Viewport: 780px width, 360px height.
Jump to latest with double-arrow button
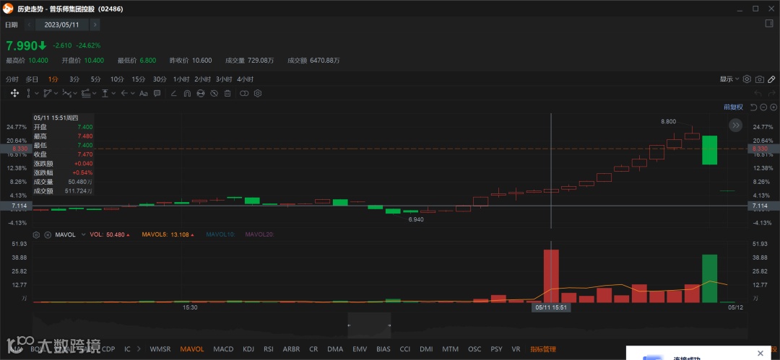(736, 126)
